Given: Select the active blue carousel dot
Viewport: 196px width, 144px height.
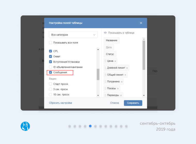Looking at the screenshot, I should click(90, 126).
